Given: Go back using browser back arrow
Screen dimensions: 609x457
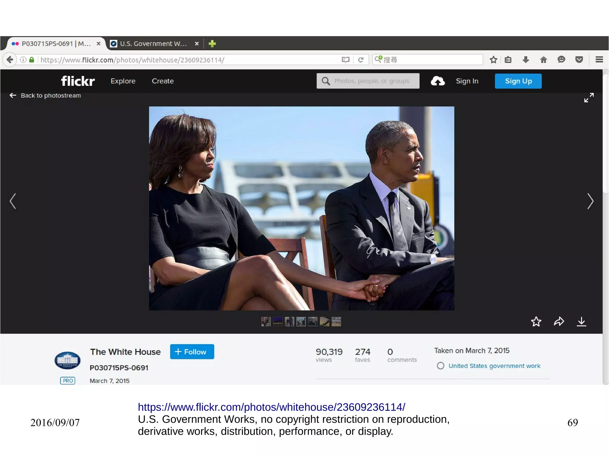Looking at the screenshot, I should click(x=10, y=60).
